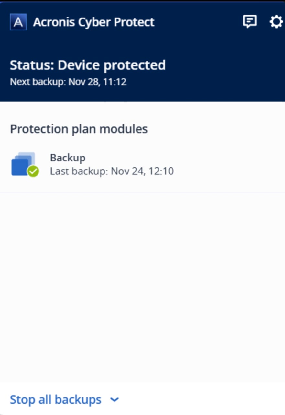Click empty space in the Backup module row
The height and width of the screenshot is (415, 285).
click(226, 165)
